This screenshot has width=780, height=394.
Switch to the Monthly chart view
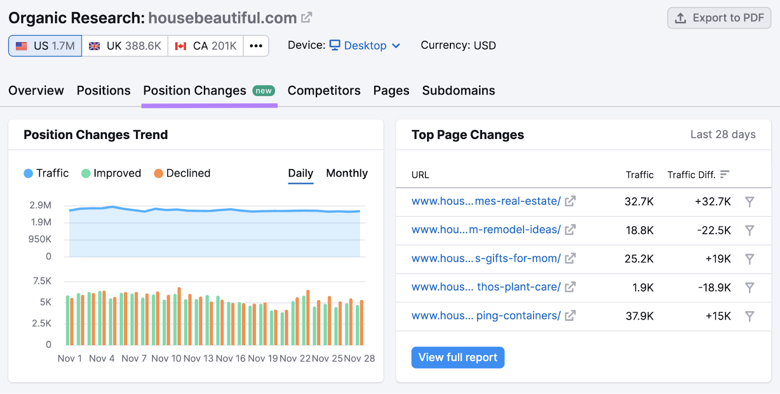coord(347,173)
